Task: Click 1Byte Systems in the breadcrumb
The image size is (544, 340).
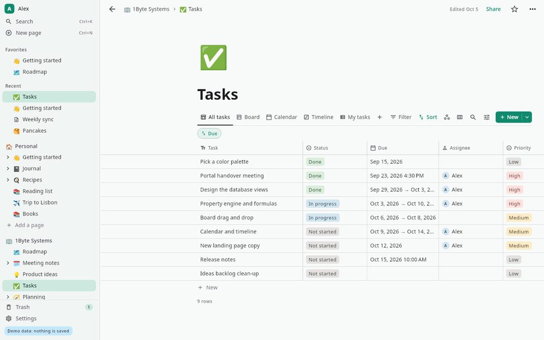Action: pyautogui.click(x=147, y=9)
